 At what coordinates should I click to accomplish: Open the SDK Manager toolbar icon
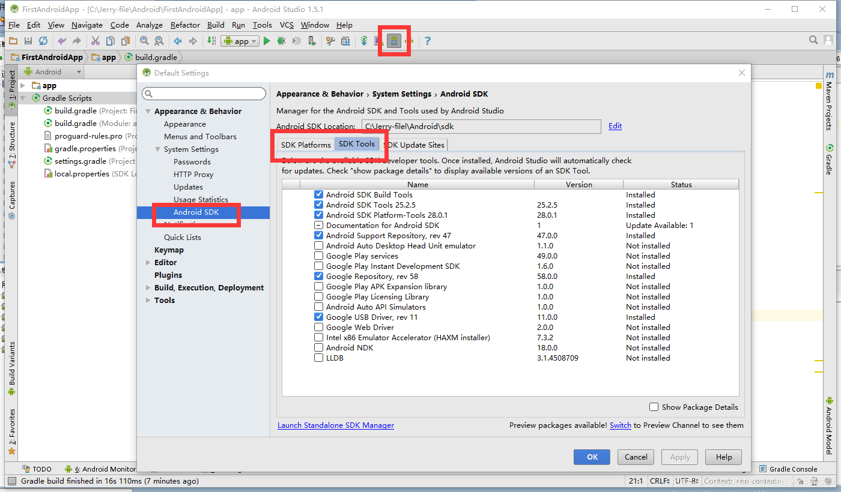[x=394, y=41]
